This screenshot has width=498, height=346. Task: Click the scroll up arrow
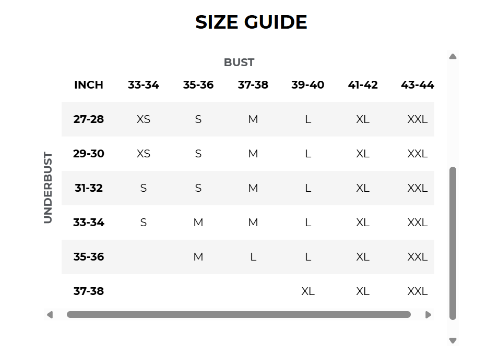(x=453, y=56)
